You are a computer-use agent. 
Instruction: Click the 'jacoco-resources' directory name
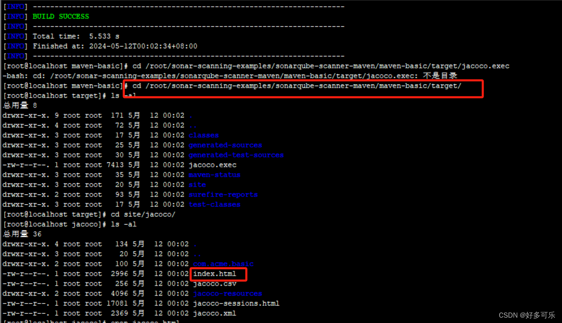[227, 293]
